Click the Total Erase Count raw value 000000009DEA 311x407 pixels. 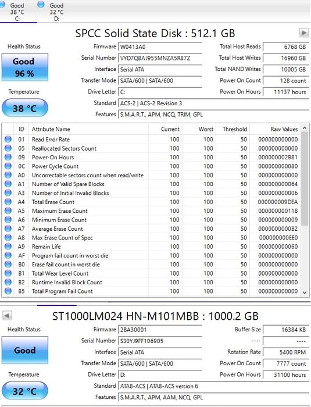(x=278, y=202)
